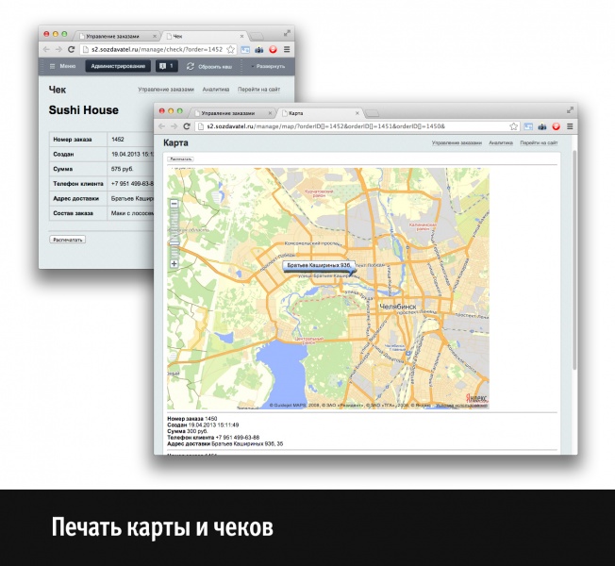Open new tab in the Карта window
Image resolution: width=615 pixels, height=566 pixels.
click(x=372, y=113)
